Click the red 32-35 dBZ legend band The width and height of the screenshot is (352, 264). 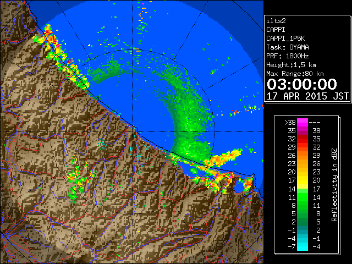(x=302, y=139)
